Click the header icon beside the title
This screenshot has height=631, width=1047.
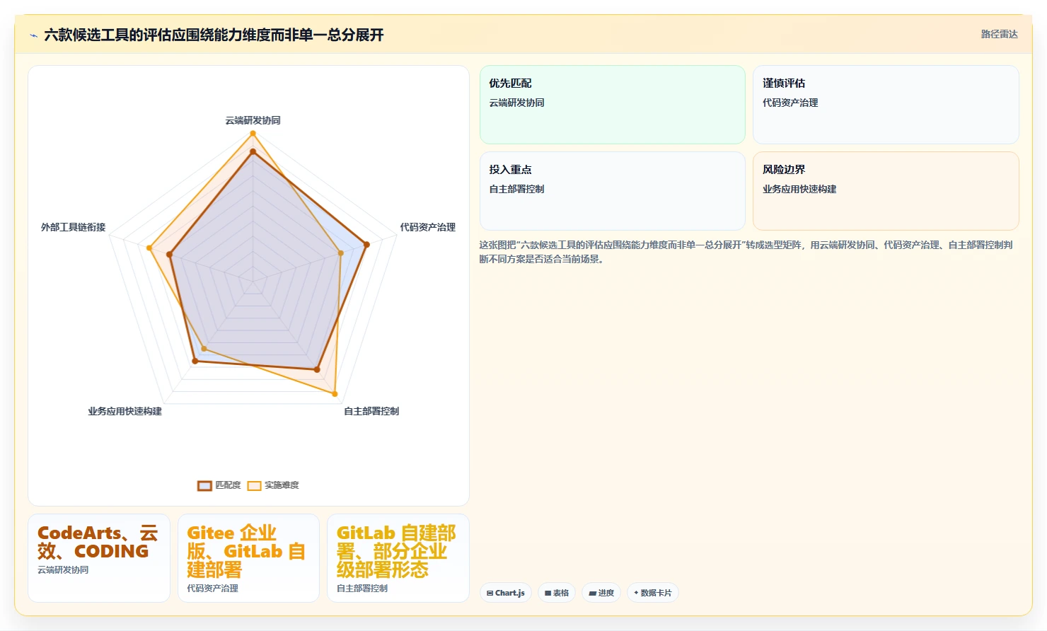33,35
